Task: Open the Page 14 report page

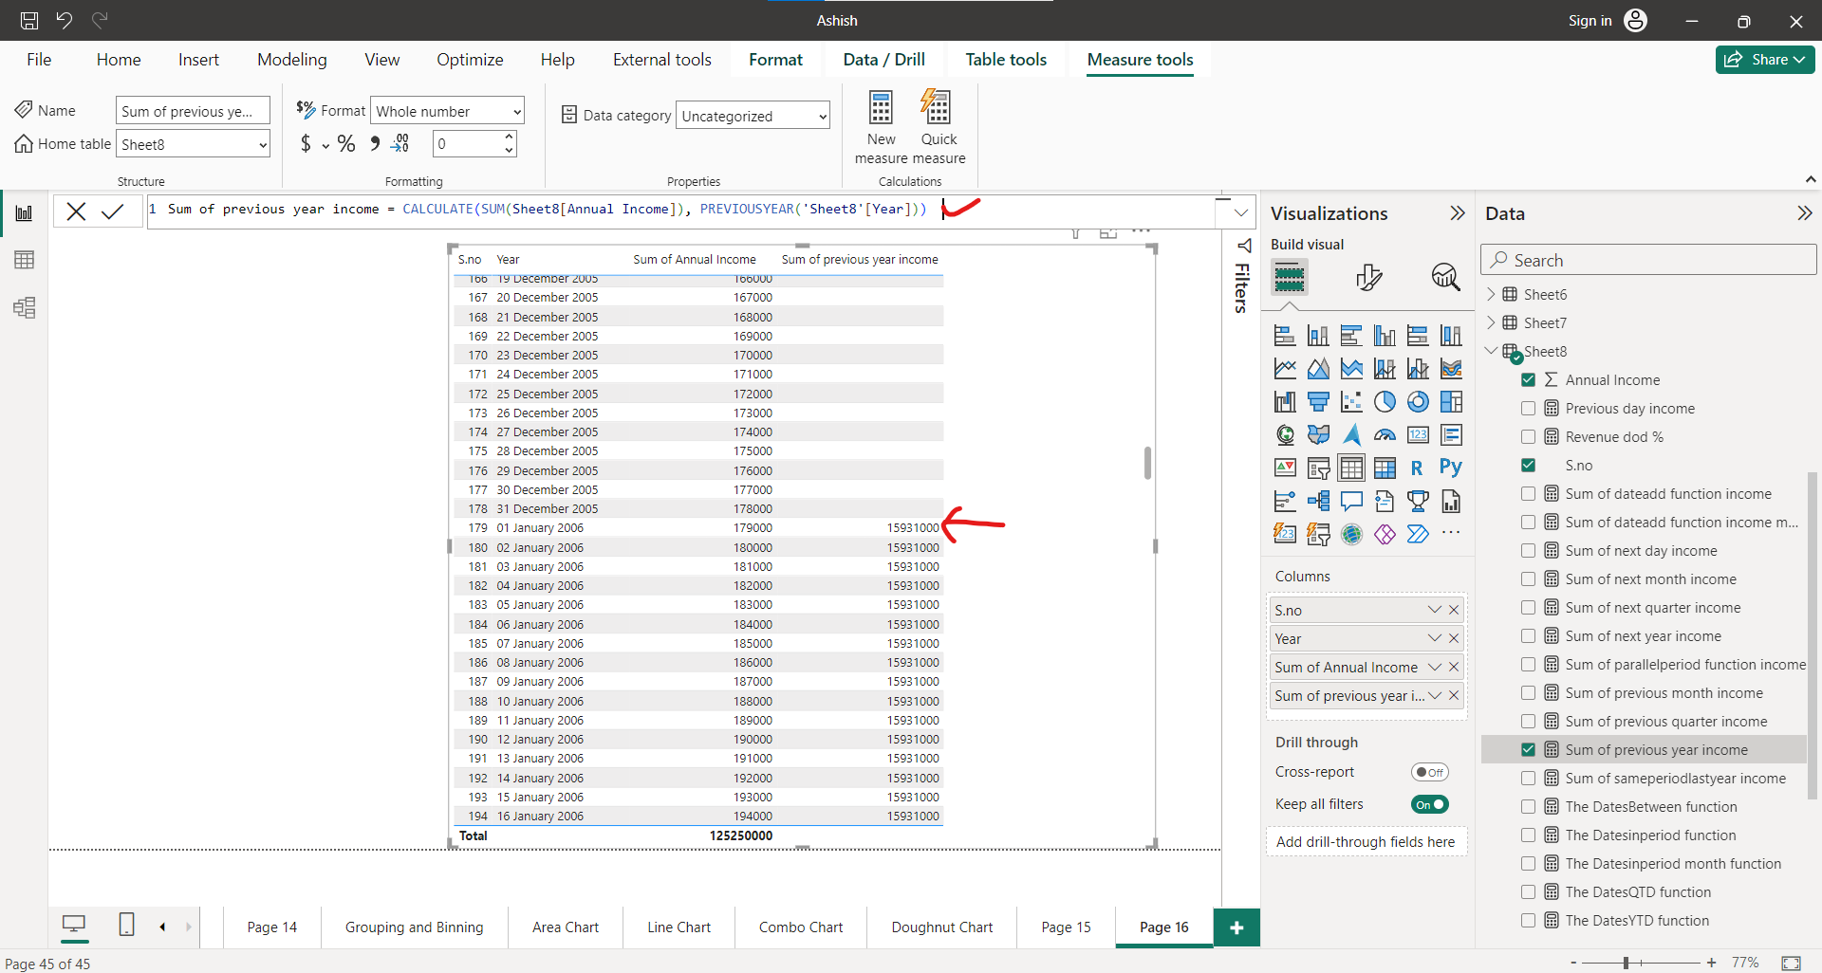Action: 271,927
